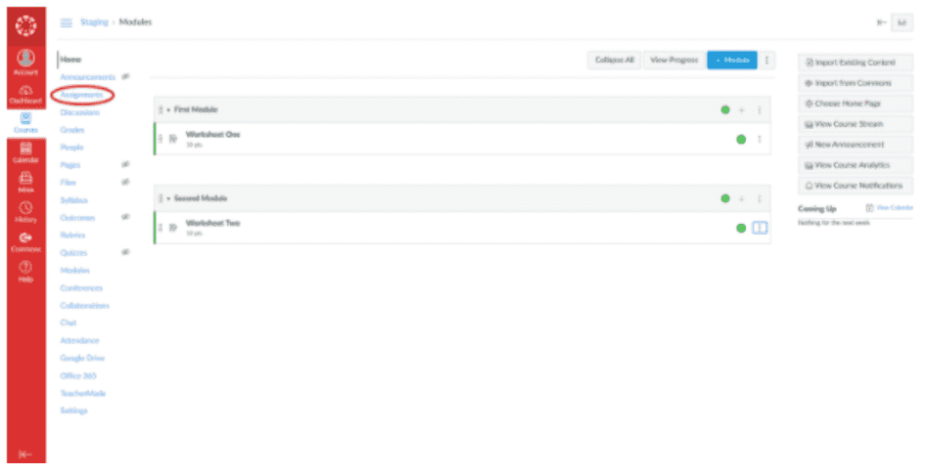The image size is (927, 474).
Task: Grab the First Module drag handle
Action: [161, 109]
